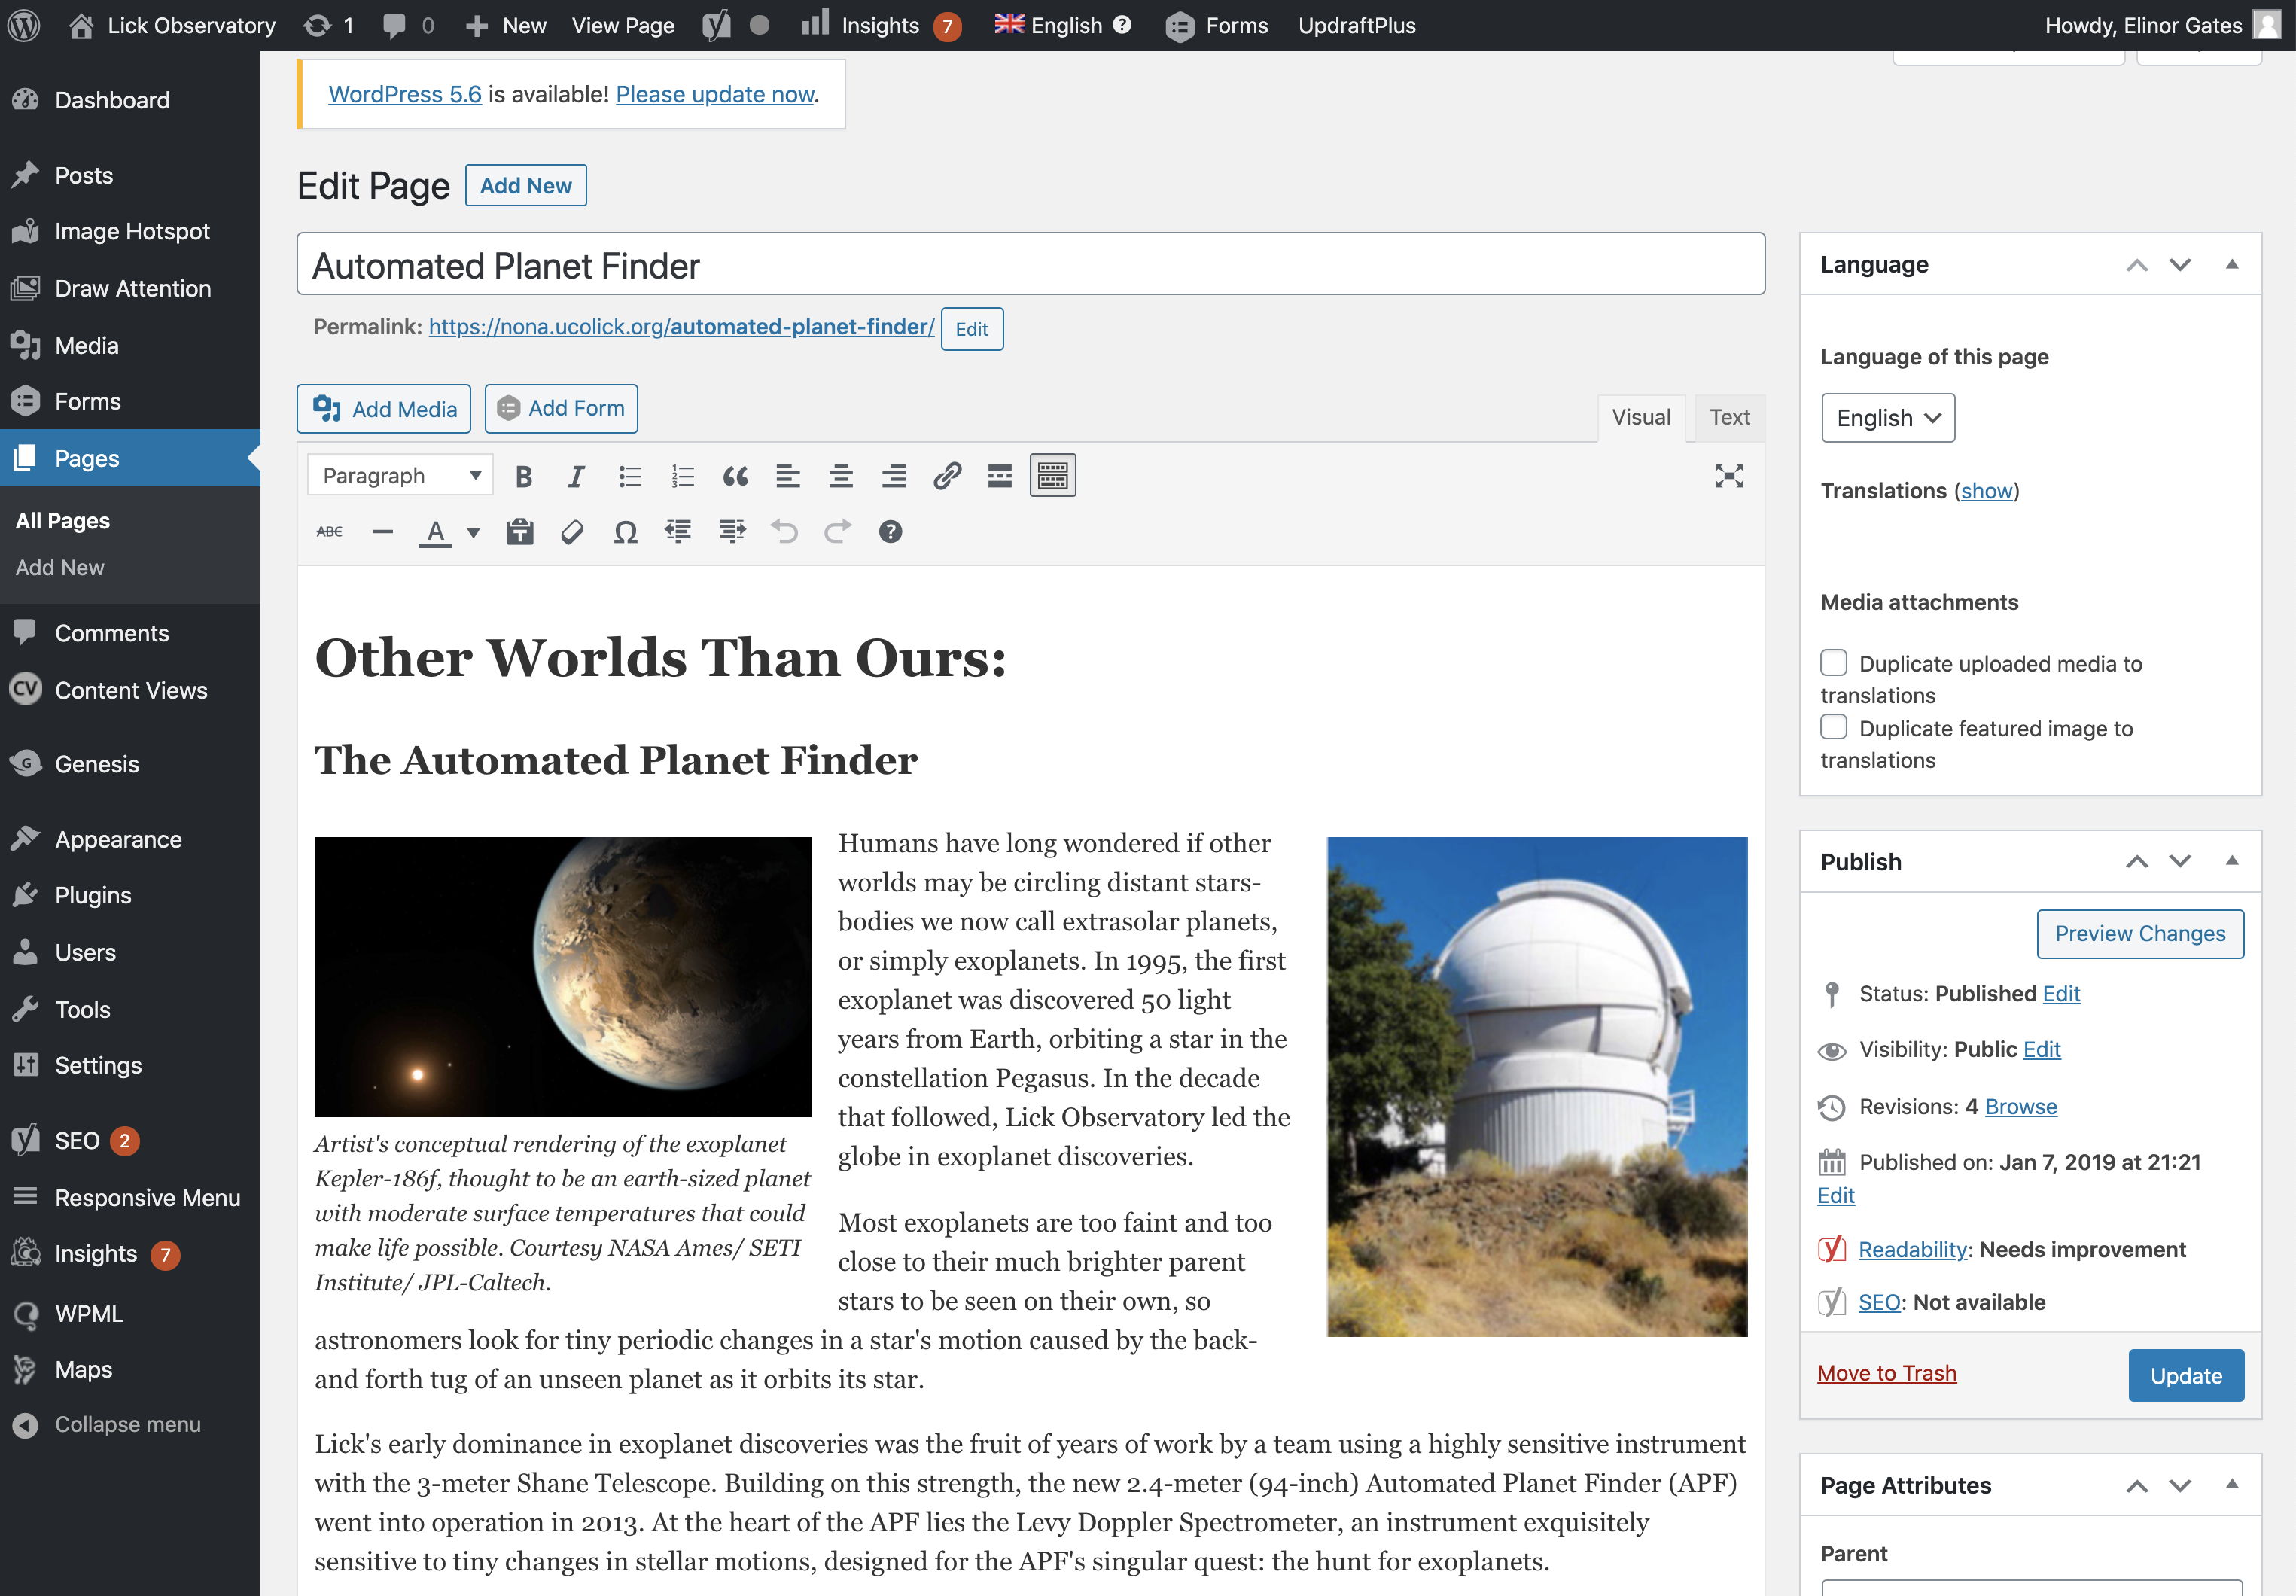Apply strikethrough formatting
The image size is (2296, 1596).
329,532
